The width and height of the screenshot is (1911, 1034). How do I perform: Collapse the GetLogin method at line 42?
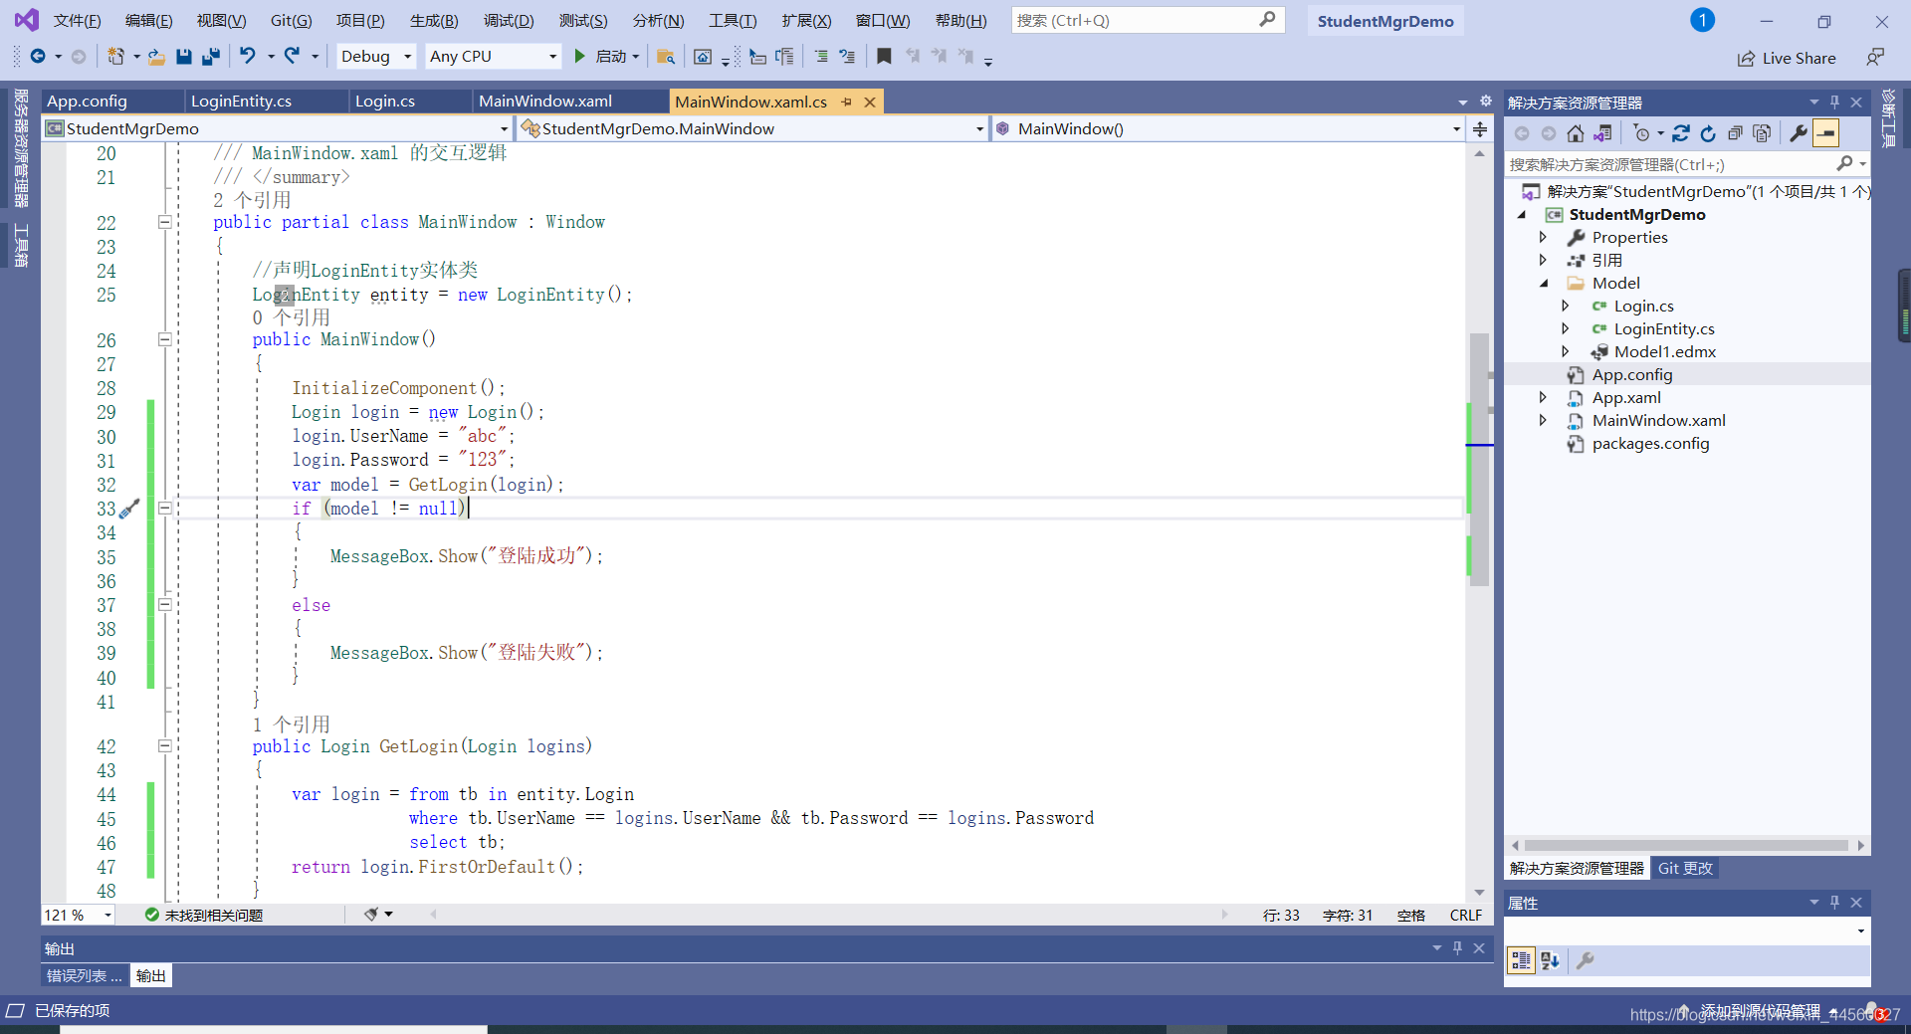165,746
